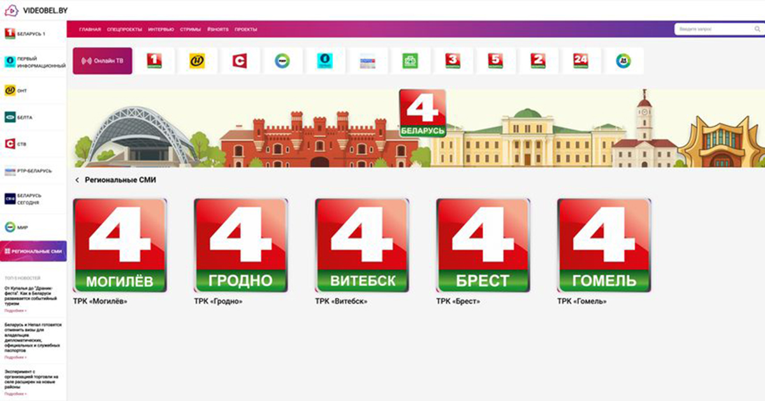The image size is (765, 401).
Task: Open the Belarus 24 channel icon
Action: click(x=581, y=61)
